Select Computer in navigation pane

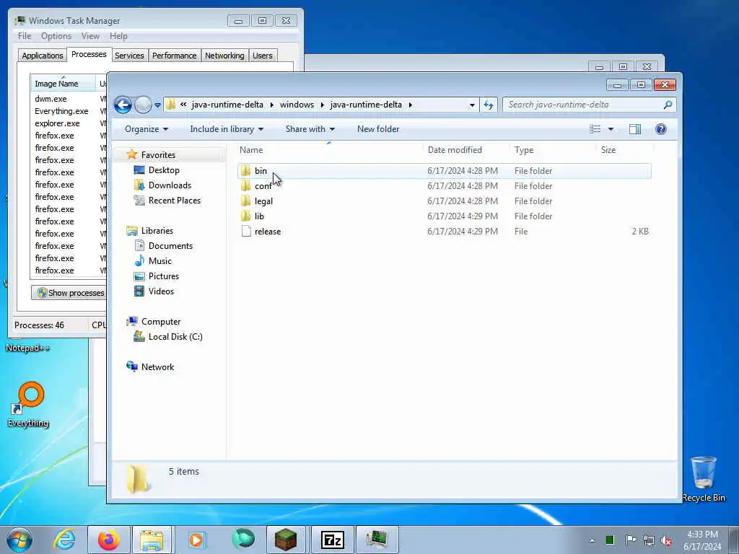[161, 322]
